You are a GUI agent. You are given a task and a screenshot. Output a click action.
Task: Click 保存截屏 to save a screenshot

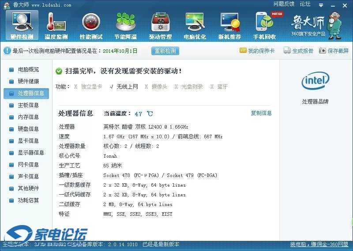click(x=334, y=51)
